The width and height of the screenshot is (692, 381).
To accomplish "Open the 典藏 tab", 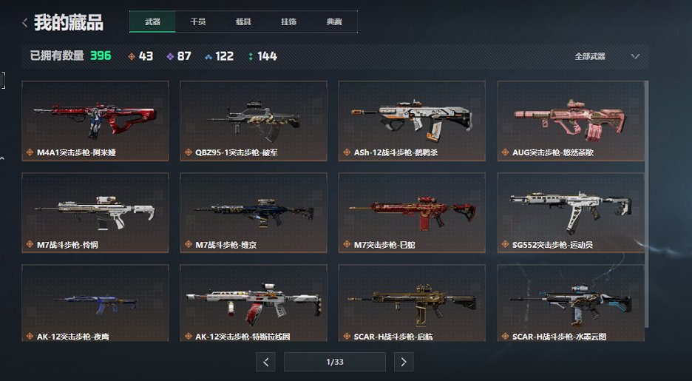I will [334, 21].
